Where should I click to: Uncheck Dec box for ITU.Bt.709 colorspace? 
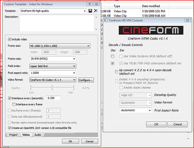point(113,63)
